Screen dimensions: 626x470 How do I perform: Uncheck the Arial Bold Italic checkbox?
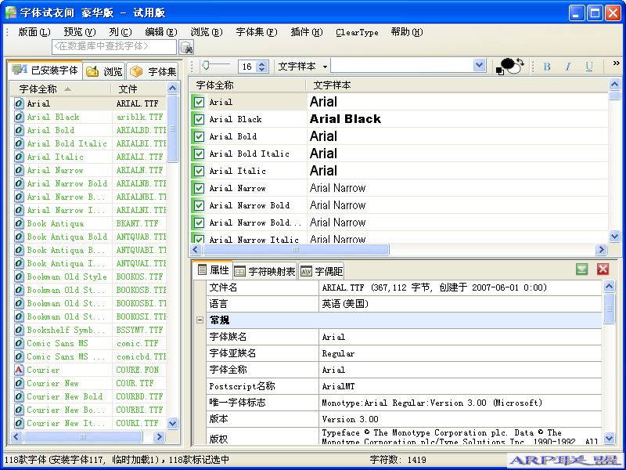click(x=199, y=154)
